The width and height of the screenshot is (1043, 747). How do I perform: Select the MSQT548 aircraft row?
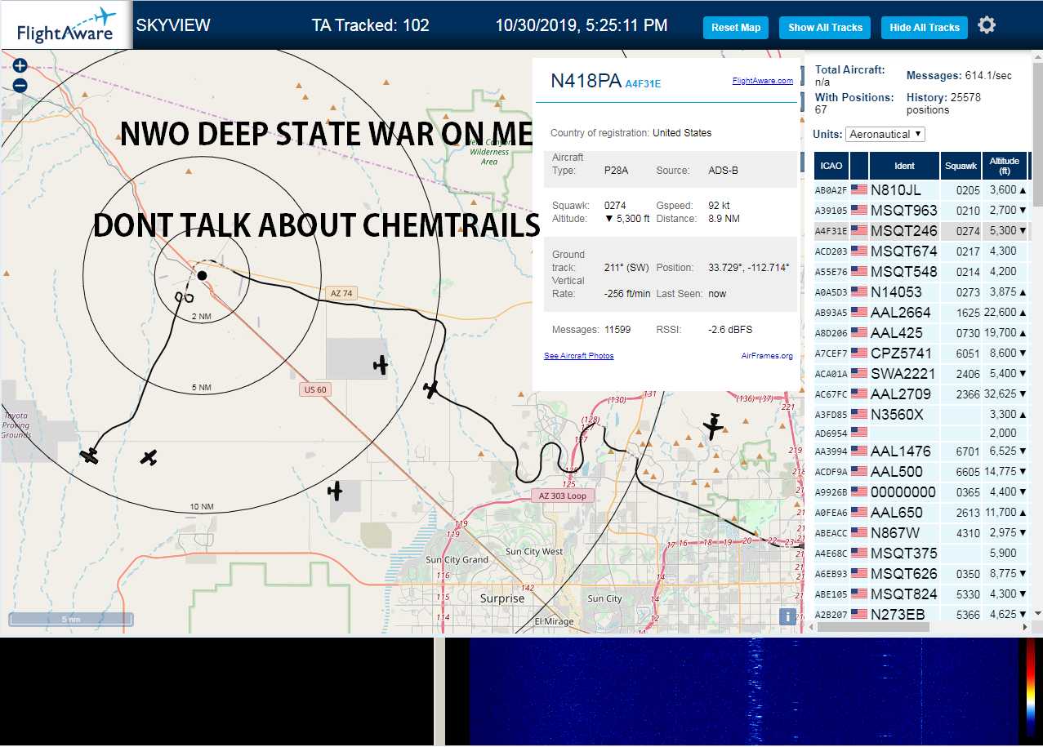click(922, 272)
